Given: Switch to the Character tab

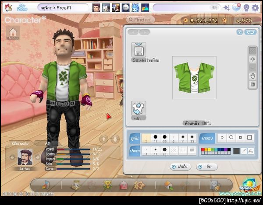Looking at the screenshot, I should (21, 143).
